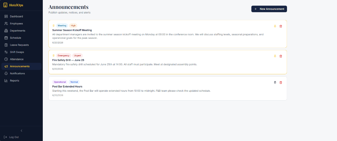Delete the Fire Safety Drill announcement
337x141 pixels.
coord(280,56)
